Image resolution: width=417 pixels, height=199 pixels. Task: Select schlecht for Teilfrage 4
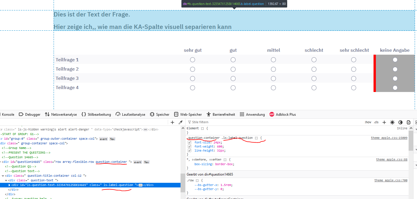[x=314, y=88]
